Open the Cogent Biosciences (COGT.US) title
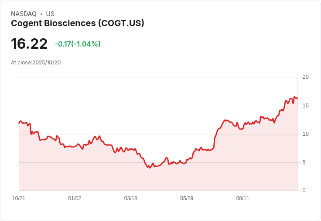The height and width of the screenshot is (221, 321). (x=78, y=23)
